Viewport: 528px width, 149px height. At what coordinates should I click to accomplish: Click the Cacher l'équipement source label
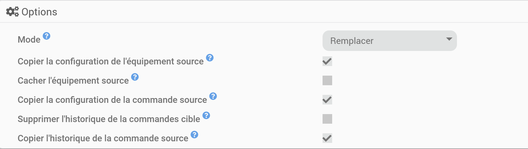tap(73, 80)
